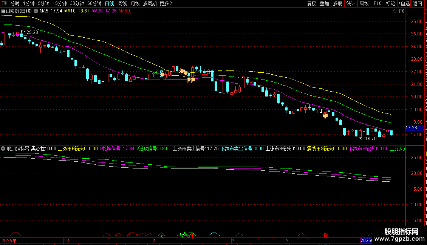Select the 5分钟 period tab
Viewport: 427px width, 245px height.
(x=43, y=3)
